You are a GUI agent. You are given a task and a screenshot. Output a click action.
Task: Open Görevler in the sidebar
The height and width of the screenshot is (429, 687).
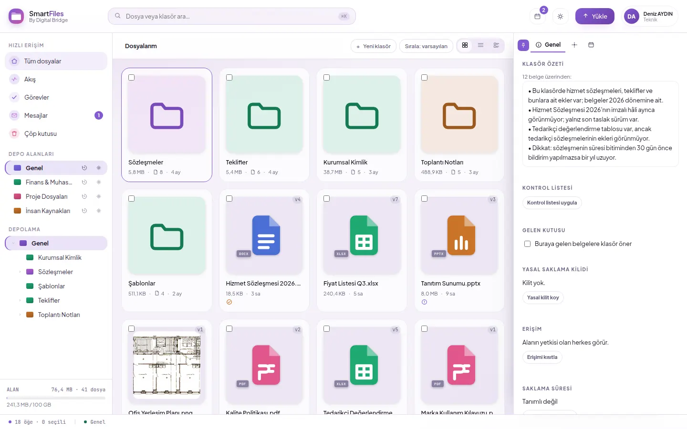point(56,97)
